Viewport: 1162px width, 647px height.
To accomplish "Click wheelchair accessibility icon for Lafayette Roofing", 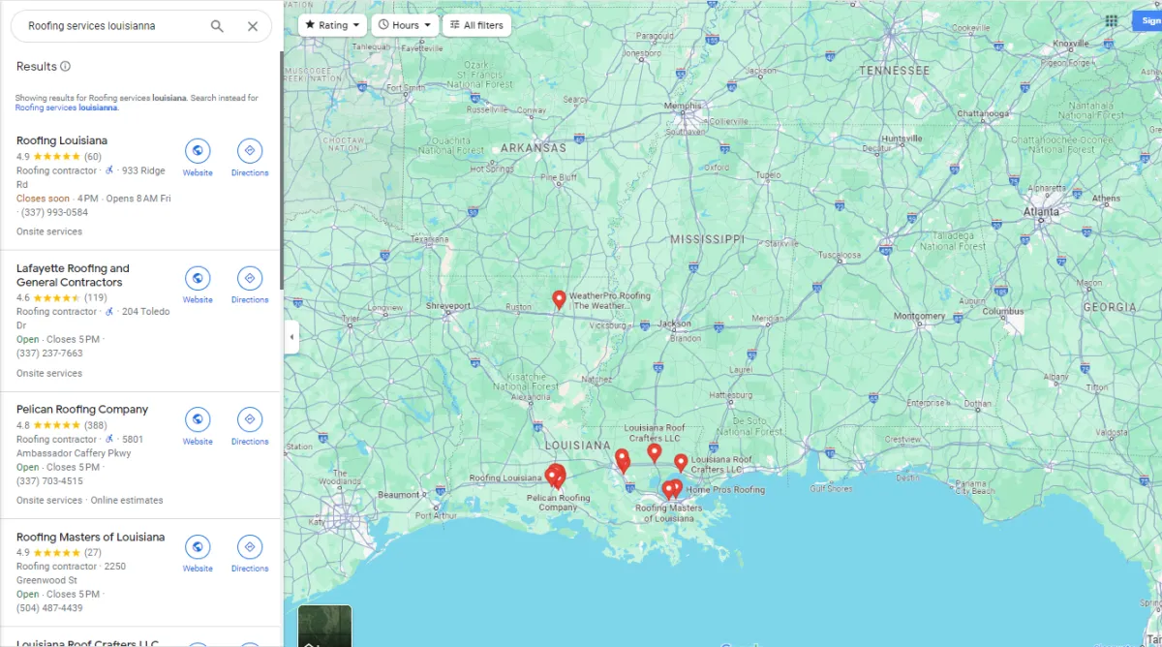I will (x=109, y=312).
